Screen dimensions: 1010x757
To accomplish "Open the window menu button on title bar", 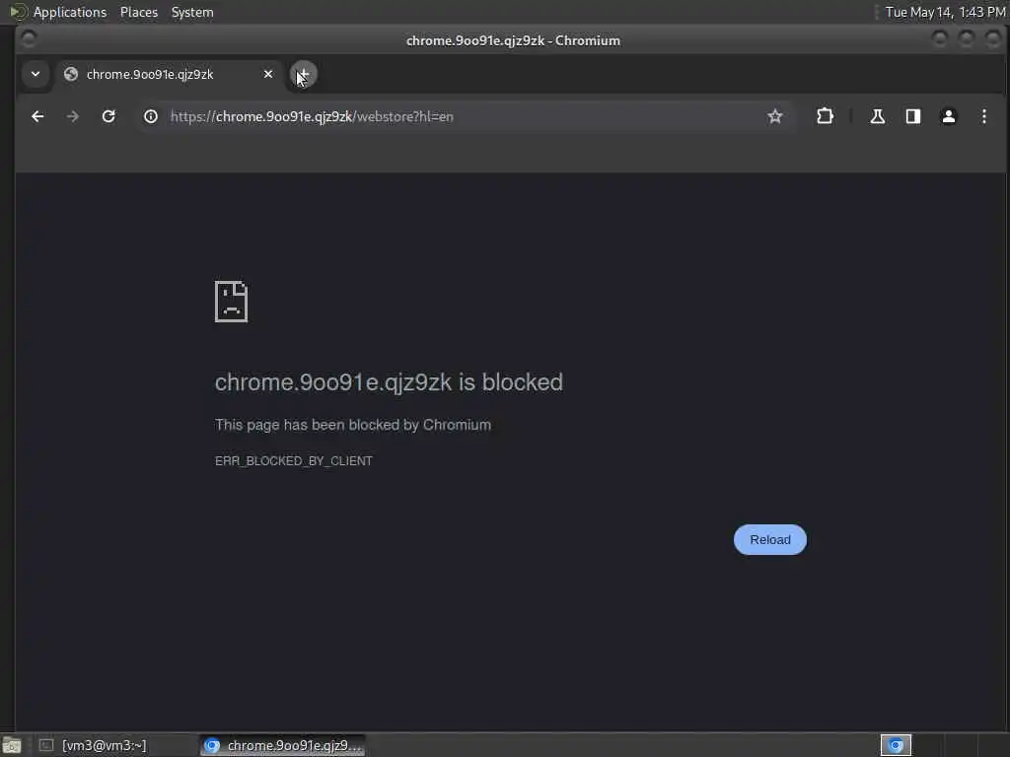I will 29,39.
